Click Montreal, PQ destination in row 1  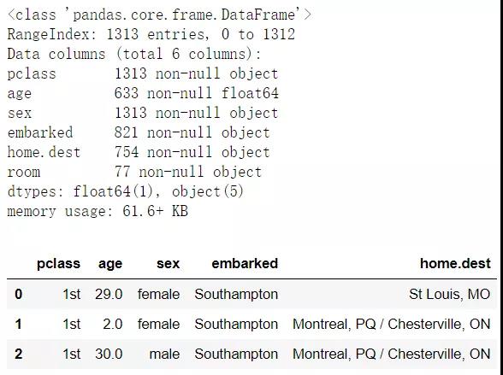click(x=392, y=325)
